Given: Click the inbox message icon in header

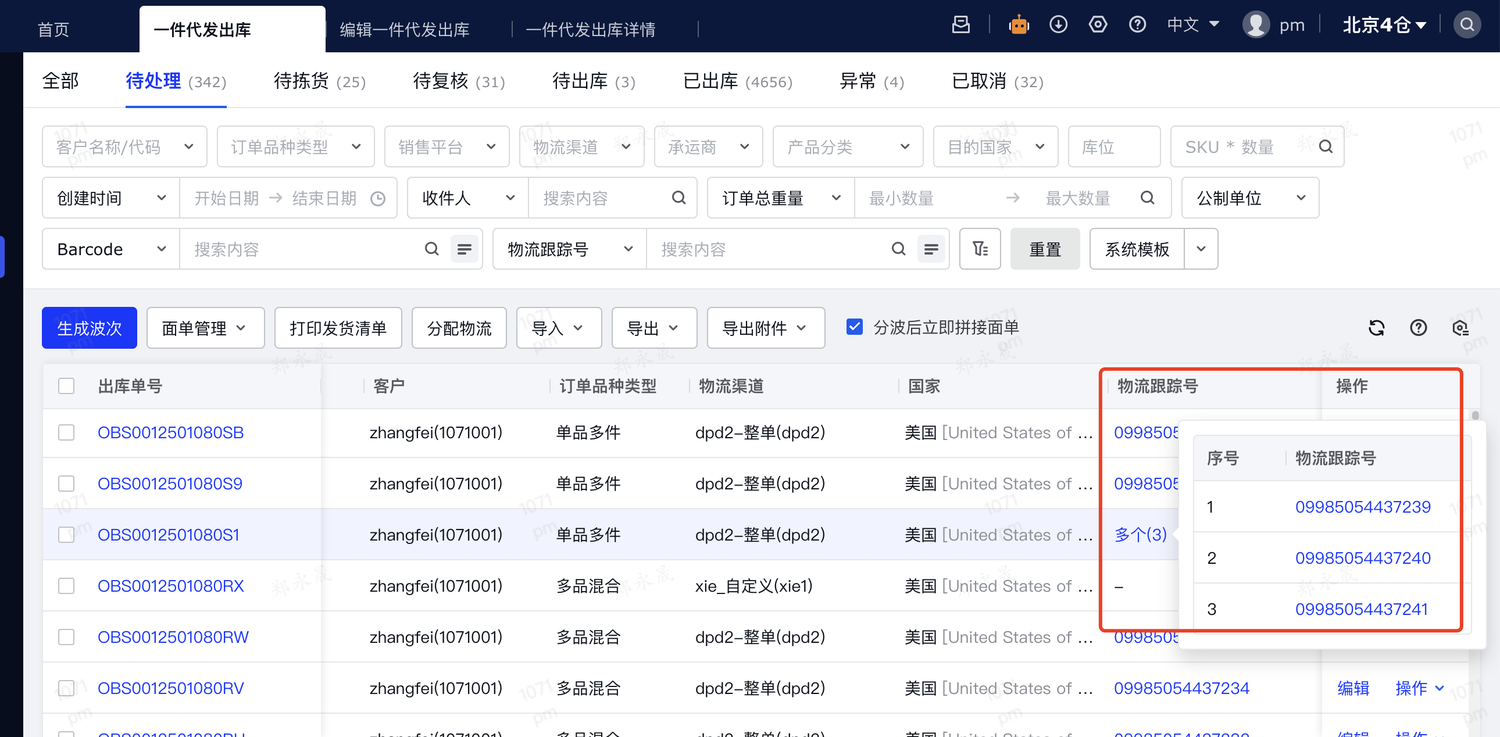Looking at the screenshot, I should click(x=961, y=25).
